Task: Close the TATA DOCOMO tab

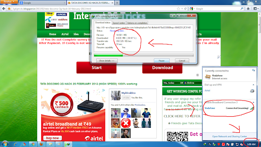Action: [x=113, y=3]
